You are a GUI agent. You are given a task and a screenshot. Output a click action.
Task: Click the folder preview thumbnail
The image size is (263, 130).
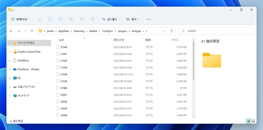[212, 60]
